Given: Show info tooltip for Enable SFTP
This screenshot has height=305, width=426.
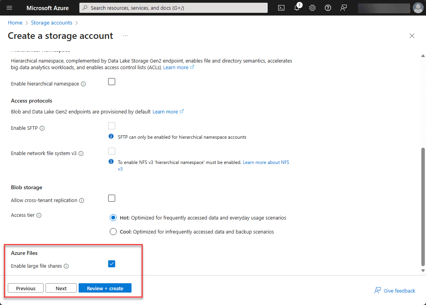Looking at the screenshot, I should (x=42, y=128).
